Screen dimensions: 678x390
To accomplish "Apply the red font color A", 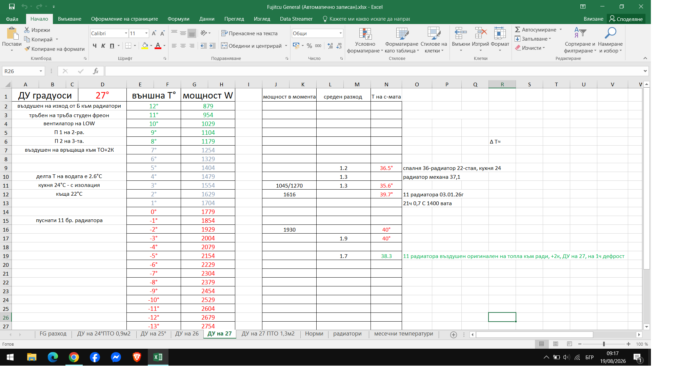I will (158, 46).
